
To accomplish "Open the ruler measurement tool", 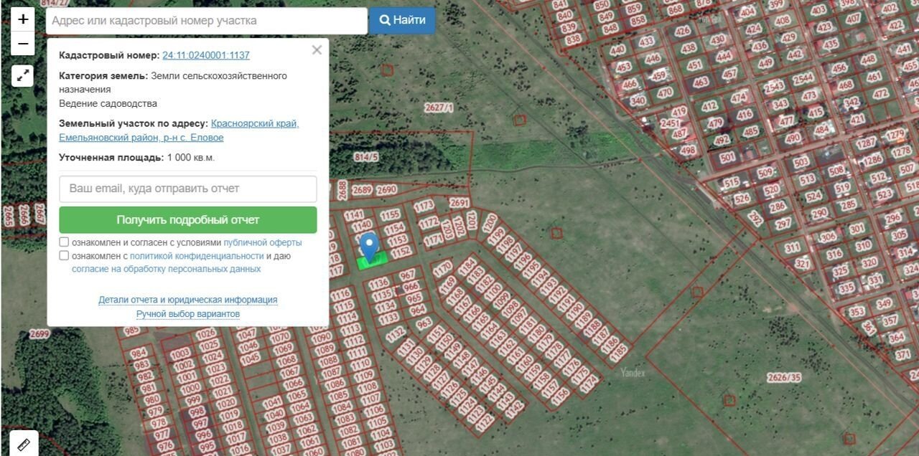I will pyautogui.click(x=23, y=444).
